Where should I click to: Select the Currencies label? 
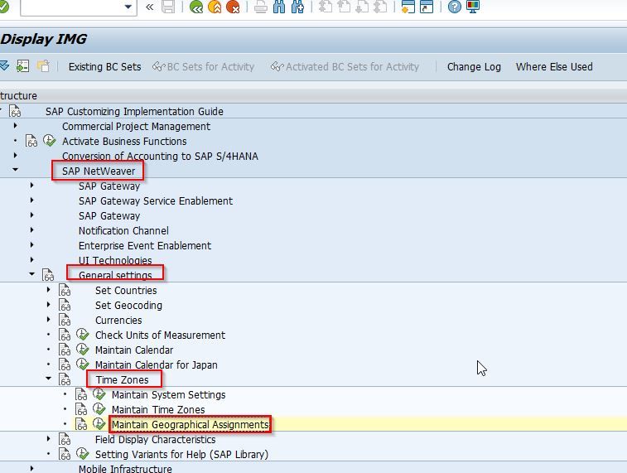118,321
